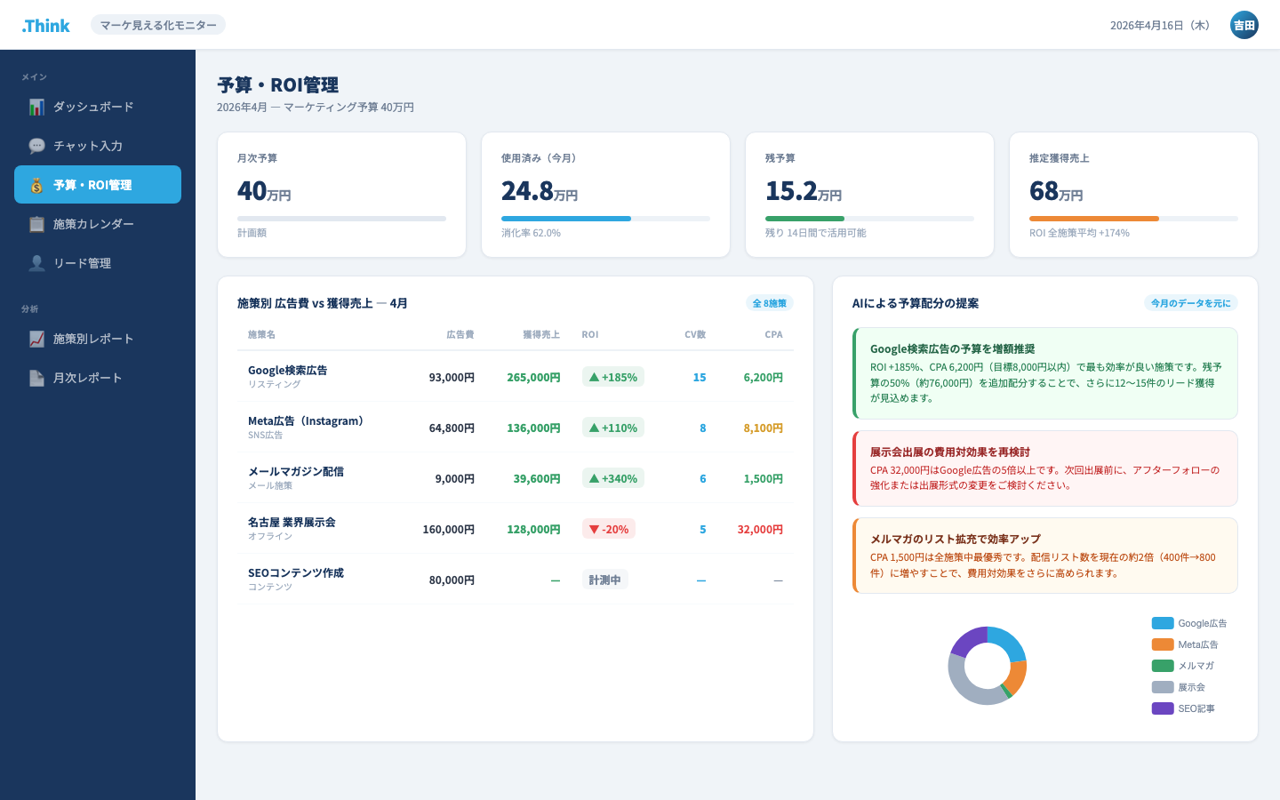The height and width of the screenshot is (800, 1280).
Task: Click the 32,000円 CPA value
Action: click(x=760, y=529)
